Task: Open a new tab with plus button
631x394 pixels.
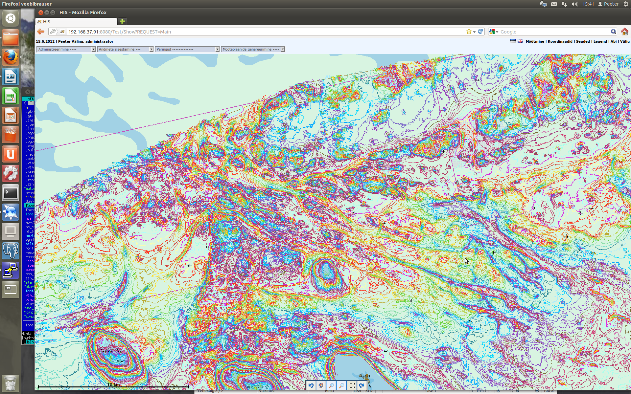Action: pyautogui.click(x=122, y=21)
